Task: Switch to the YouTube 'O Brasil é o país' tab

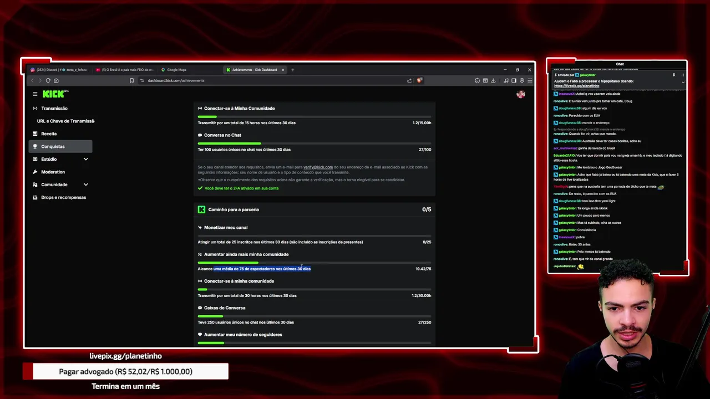Action: (124, 70)
